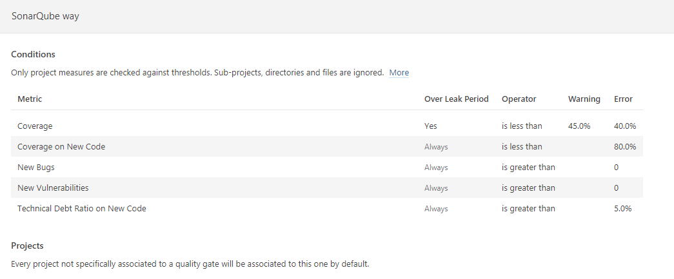
Task: Click the operator in the New Bugs row
Action: [528, 168]
